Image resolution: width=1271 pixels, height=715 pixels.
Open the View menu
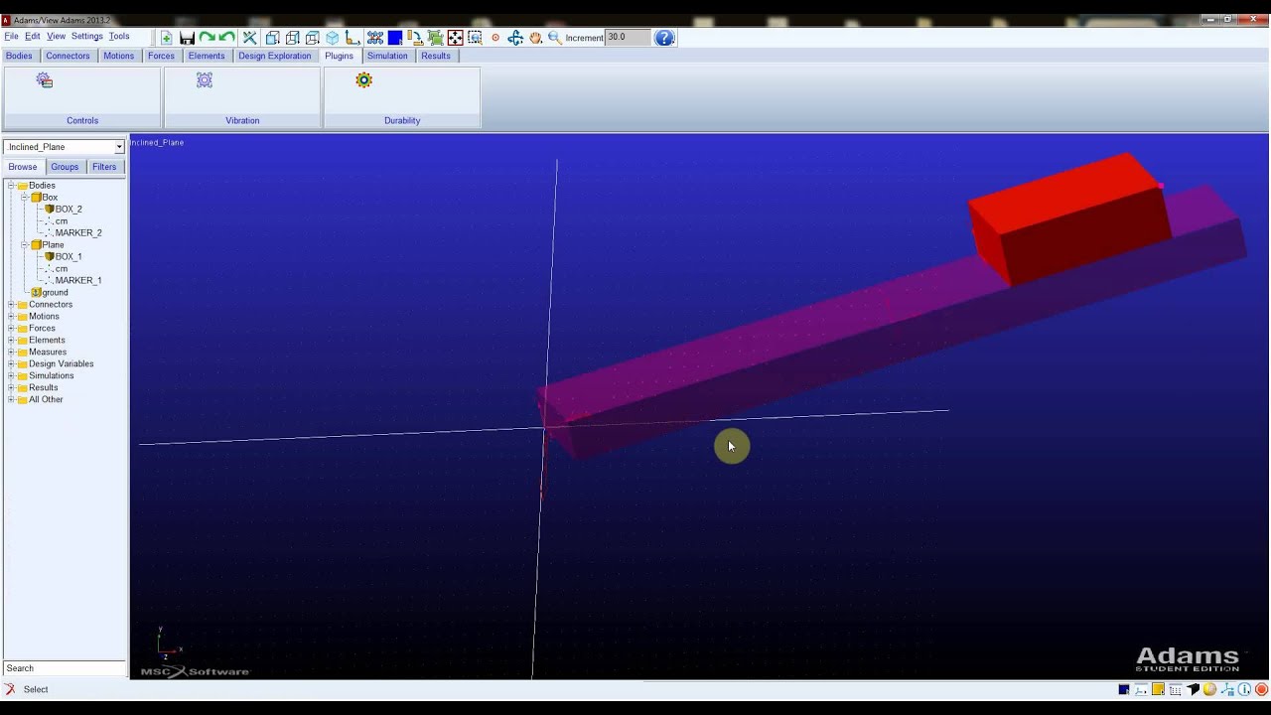[x=56, y=37]
